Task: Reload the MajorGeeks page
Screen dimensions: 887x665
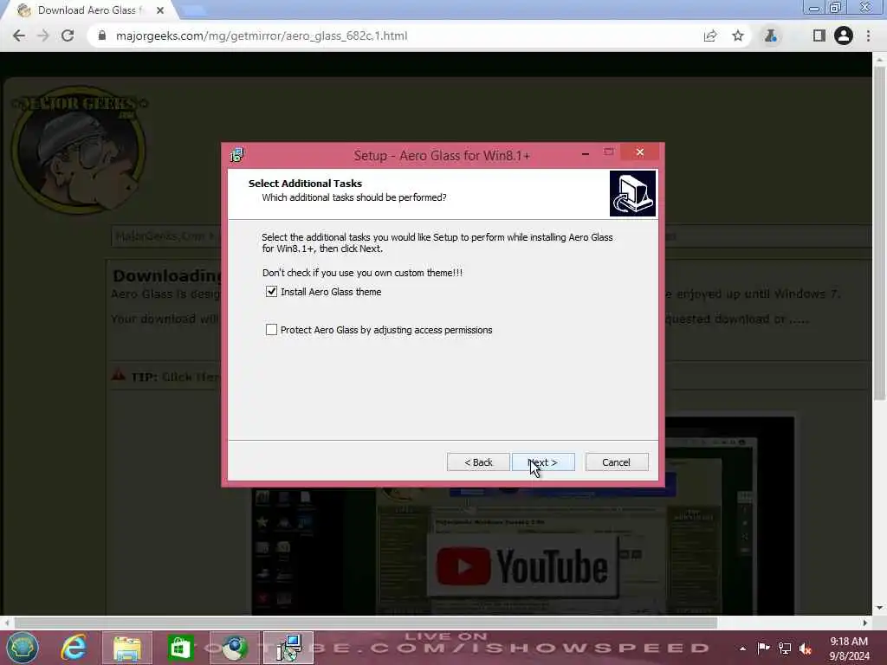Action: 68,36
